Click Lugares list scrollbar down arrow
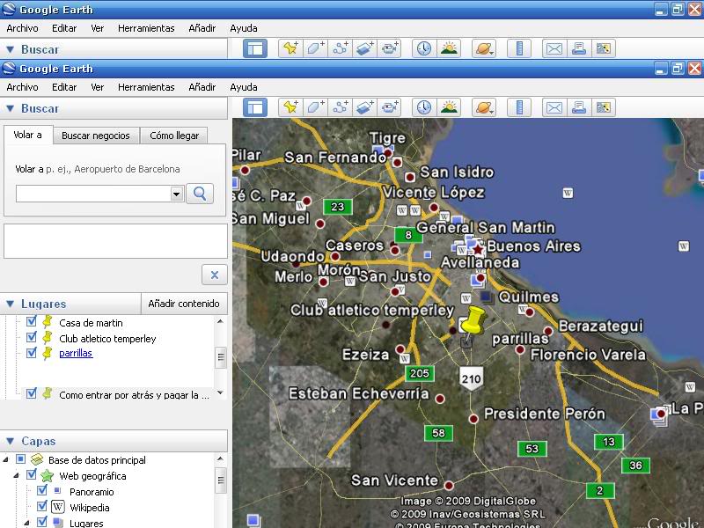704x528 pixels. point(220,392)
